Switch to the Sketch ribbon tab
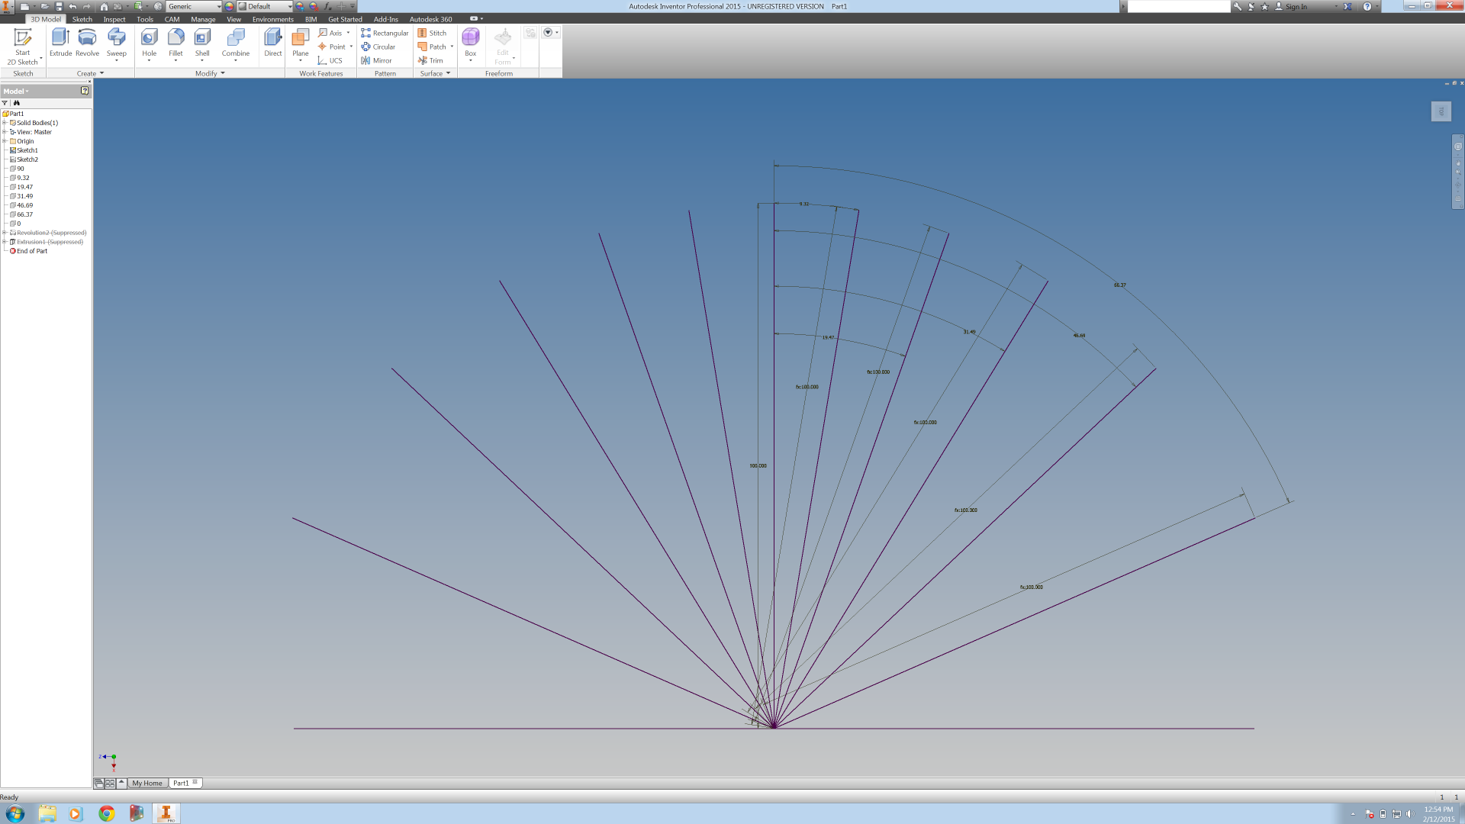This screenshot has width=1465, height=824. coord(82,19)
